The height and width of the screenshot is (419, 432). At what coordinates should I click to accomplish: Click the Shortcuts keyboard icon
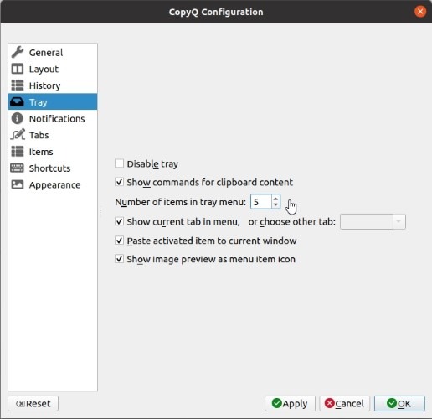coord(17,168)
